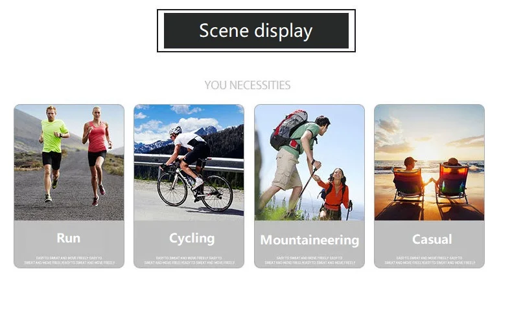Viewport: 512px width, 311px height.
Task: Click the Cycling card label
Action: tap(192, 239)
